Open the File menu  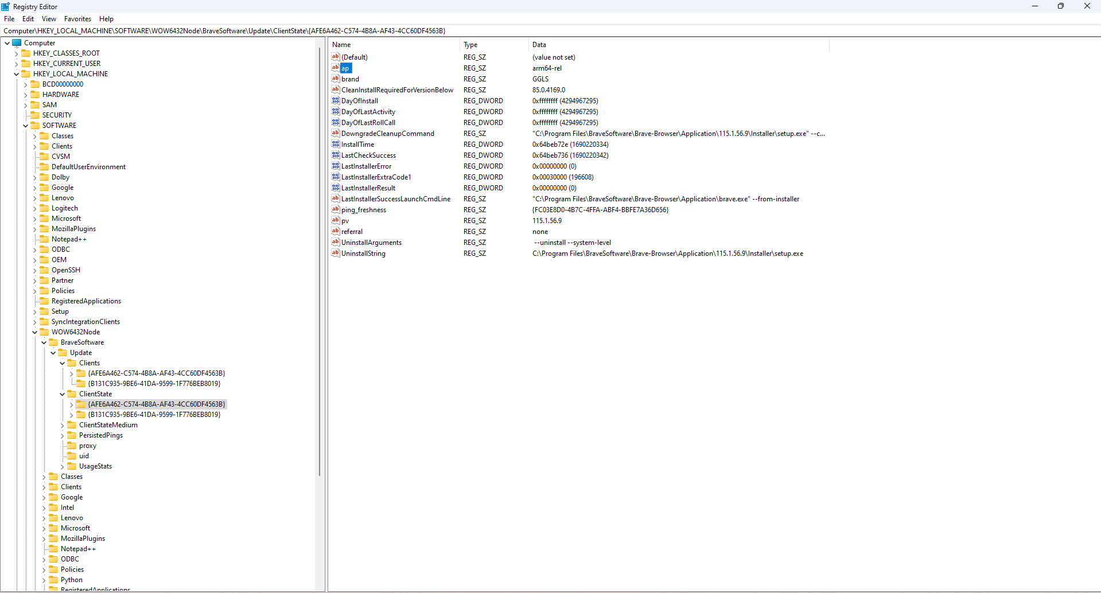point(9,19)
